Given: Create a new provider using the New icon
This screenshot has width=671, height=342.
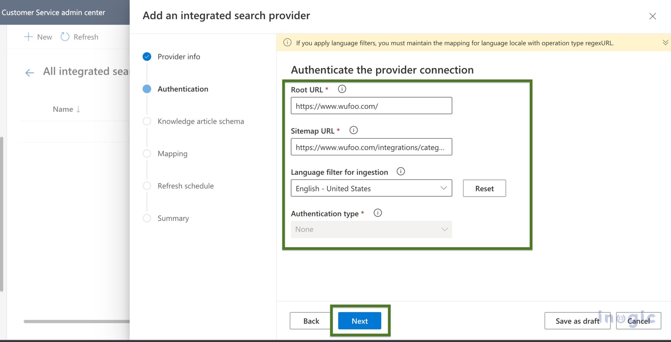Looking at the screenshot, I should coord(38,37).
